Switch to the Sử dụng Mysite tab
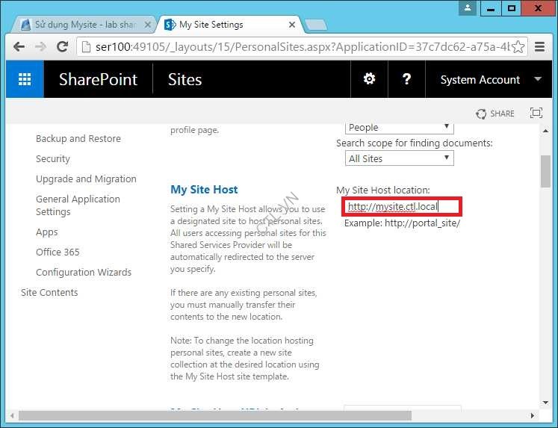 pos(82,25)
